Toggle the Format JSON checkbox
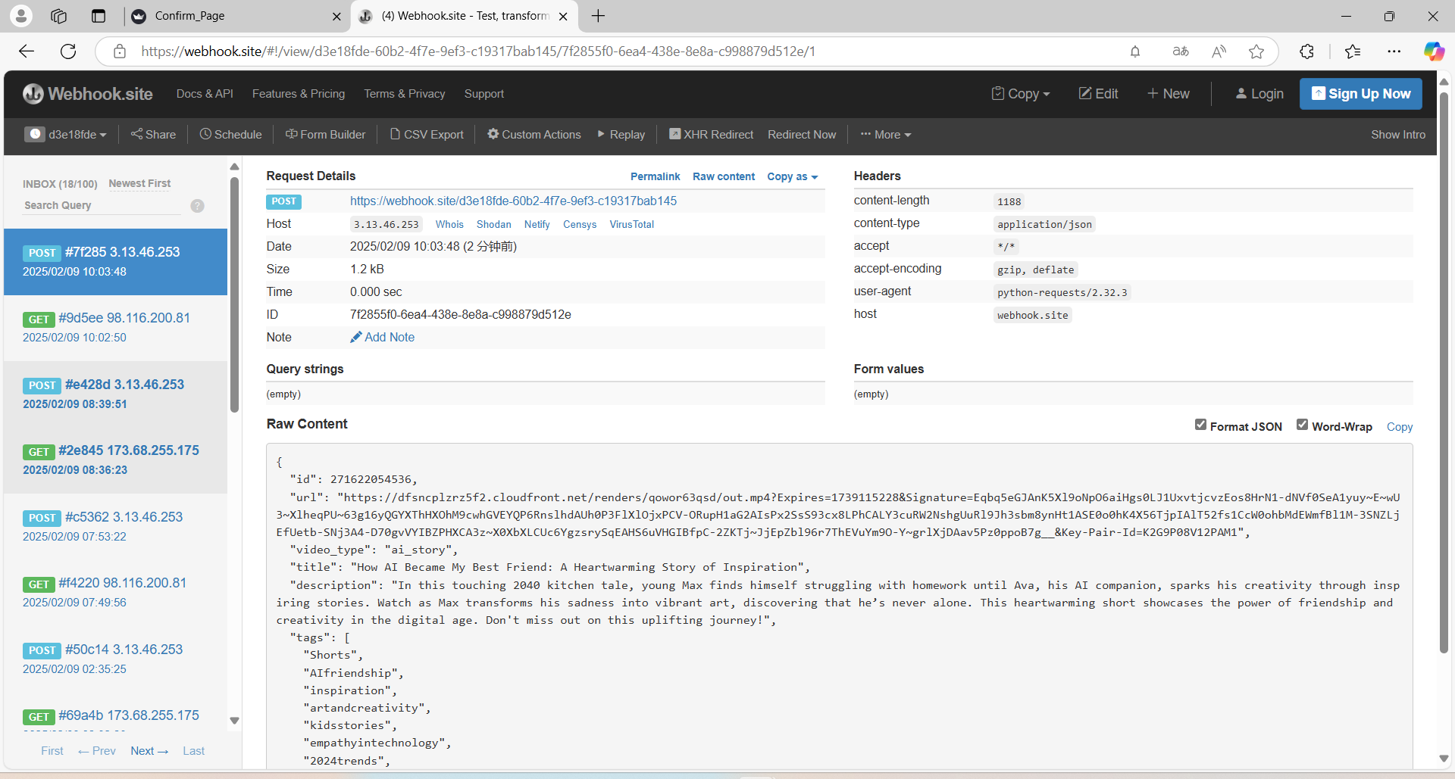Image resolution: width=1455 pixels, height=779 pixels. point(1200,425)
